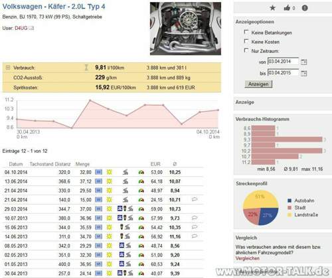Viewport: 332px width, 278px height.
Task: Click the 'max 11,16' histogram label
Action: pos(312,169)
